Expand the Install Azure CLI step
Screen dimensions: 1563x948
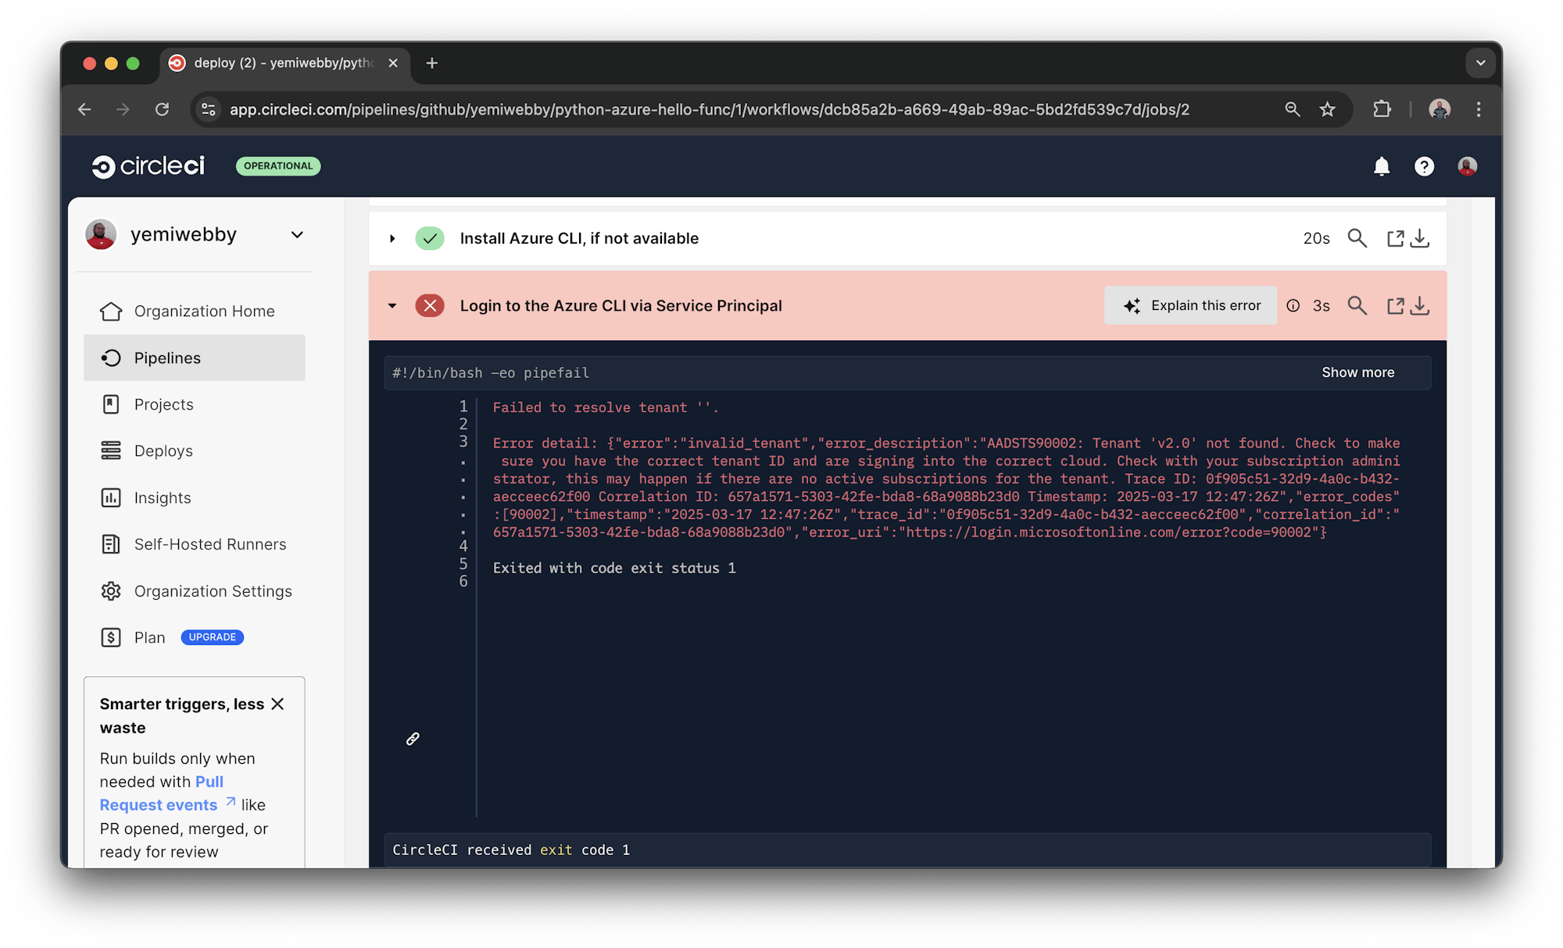pos(392,238)
